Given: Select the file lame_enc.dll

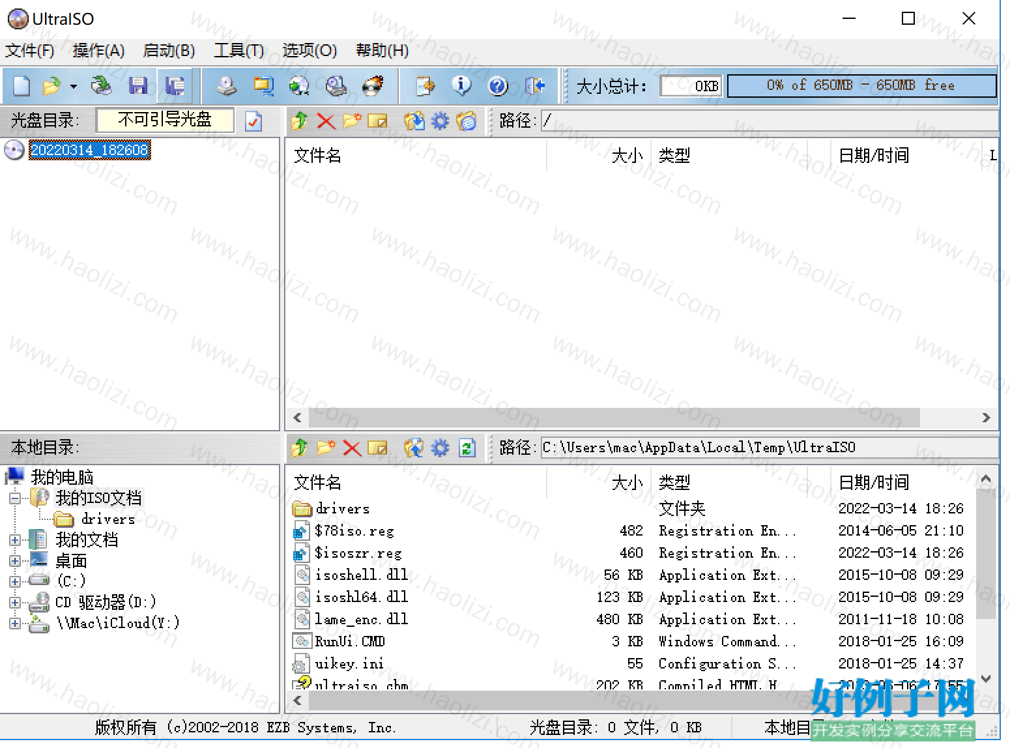Looking at the screenshot, I should [362, 620].
